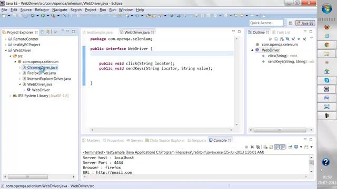Click the New file toolbar icon

coord(4,16)
